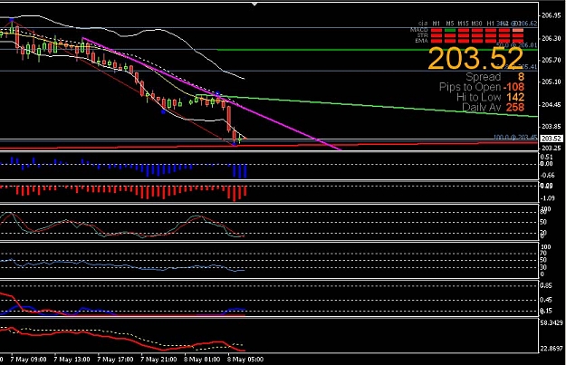Click the red MACD M1 signal cell
This screenshot has width=566, height=365.
pyautogui.click(x=436, y=30)
